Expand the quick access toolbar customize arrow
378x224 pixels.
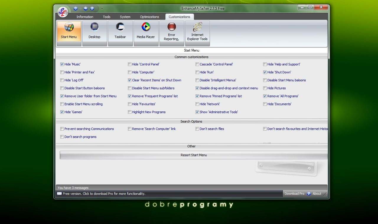(x=102, y=9)
